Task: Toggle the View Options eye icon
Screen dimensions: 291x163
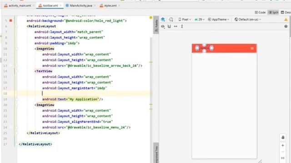Action: pyautogui.click(x=163, y=26)
